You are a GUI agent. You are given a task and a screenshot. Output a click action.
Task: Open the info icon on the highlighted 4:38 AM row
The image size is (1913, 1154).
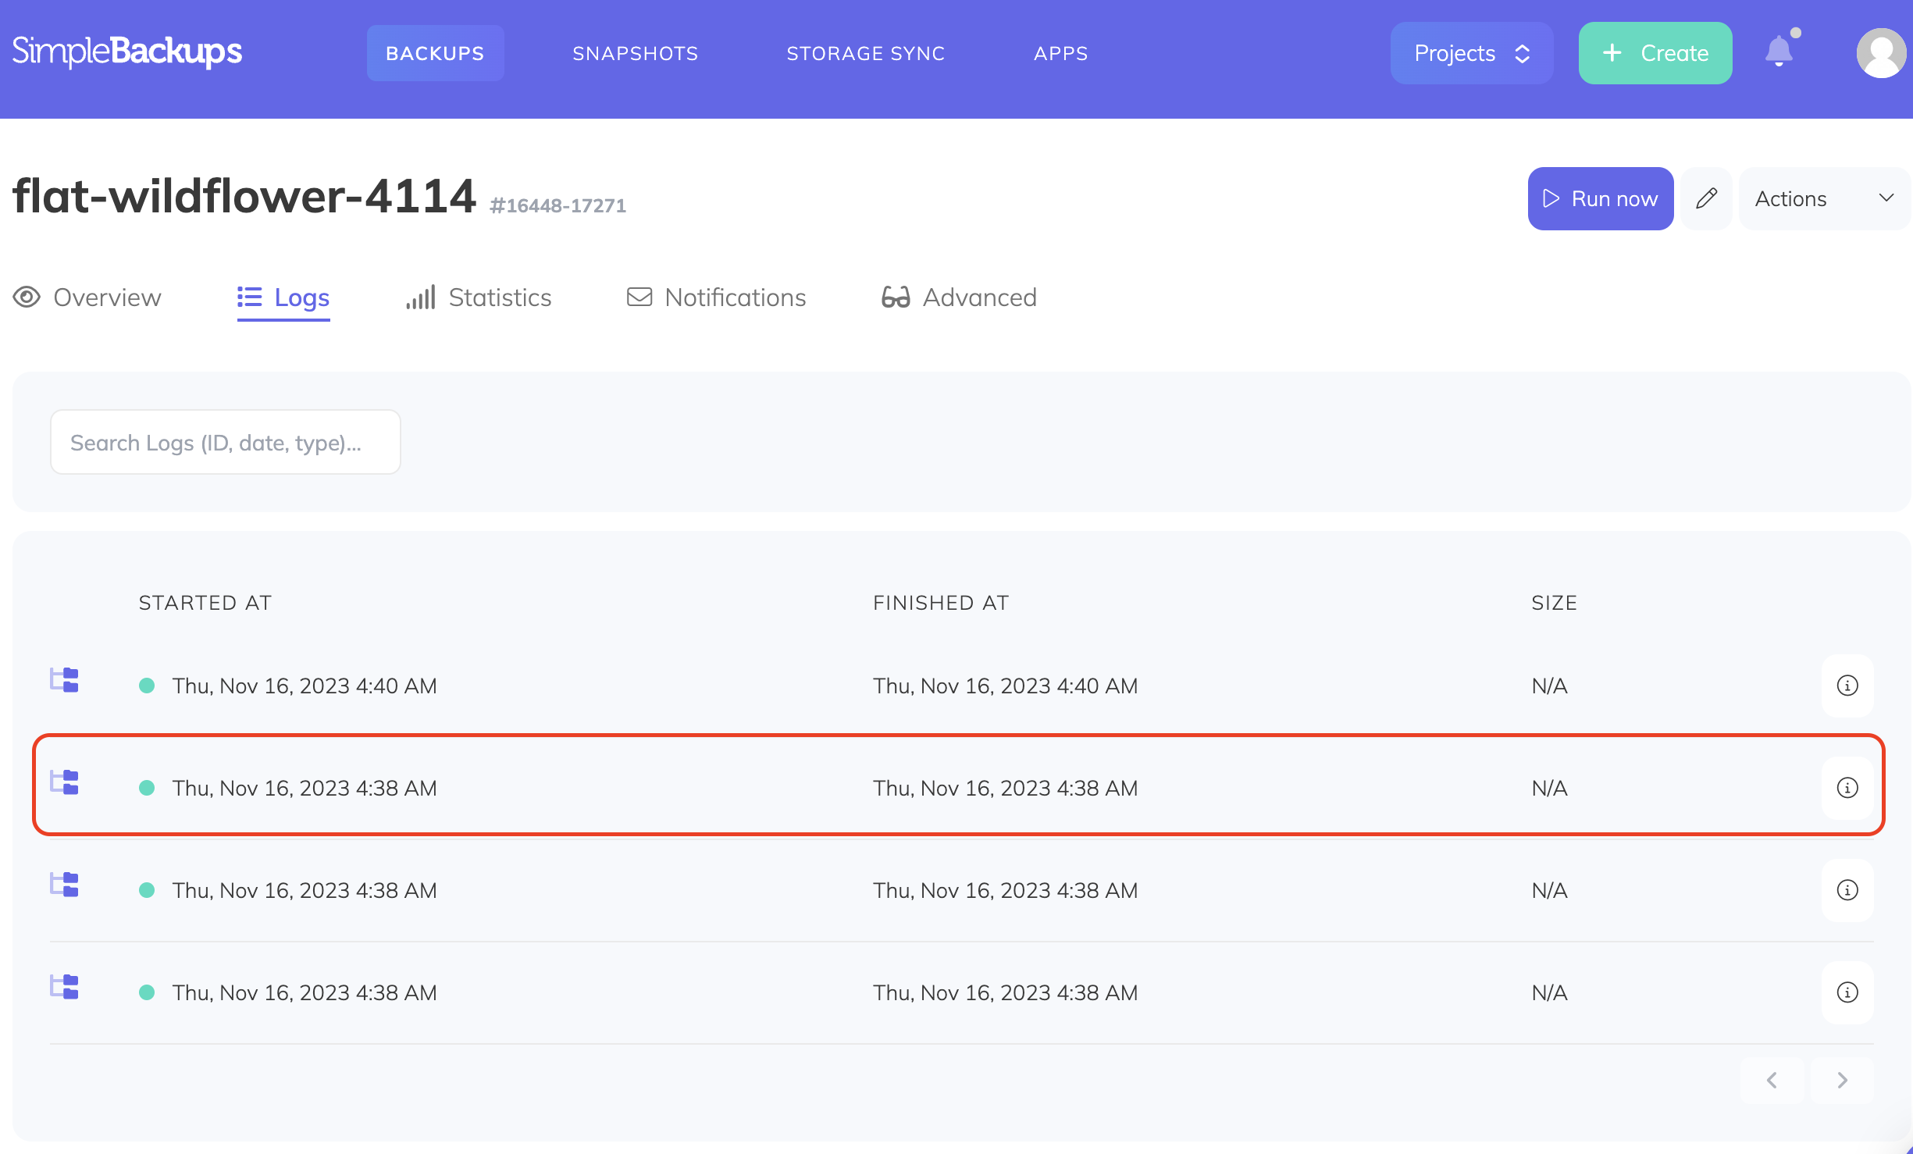point(1847,788)
